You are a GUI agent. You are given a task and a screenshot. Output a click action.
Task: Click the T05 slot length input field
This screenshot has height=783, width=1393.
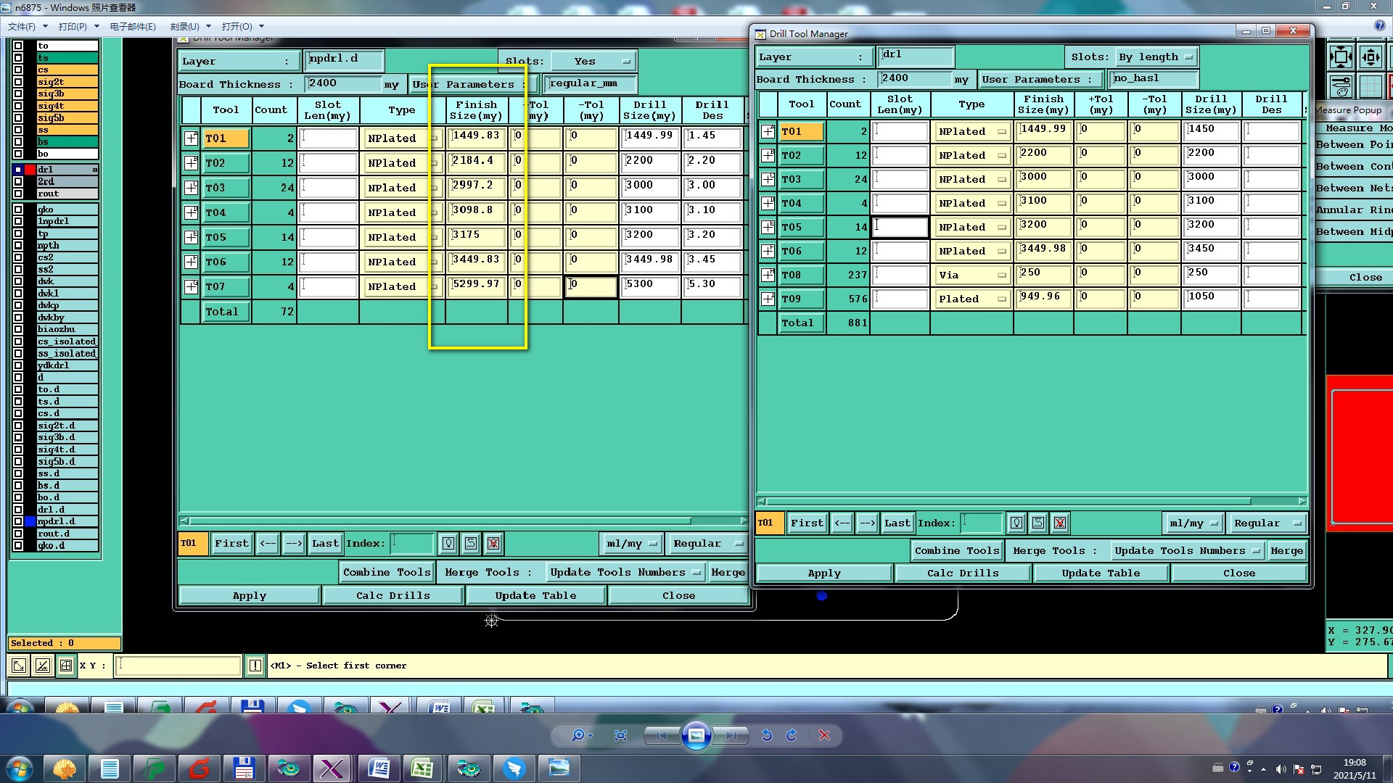point(900,227)
